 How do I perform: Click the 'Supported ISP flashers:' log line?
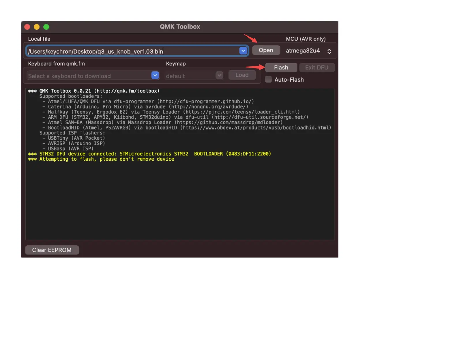coord(72,133)
